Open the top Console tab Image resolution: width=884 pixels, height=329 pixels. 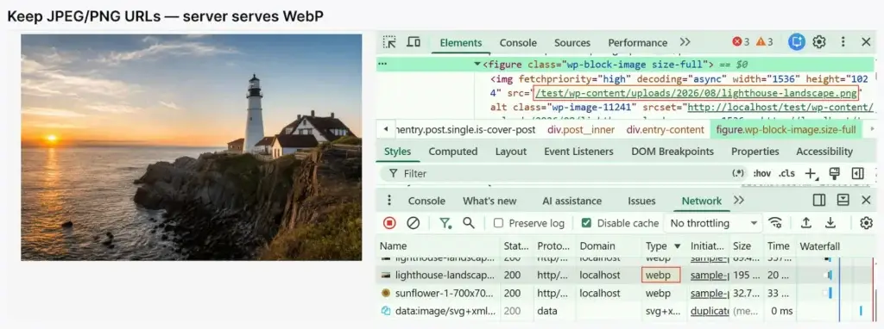[518, 43]
